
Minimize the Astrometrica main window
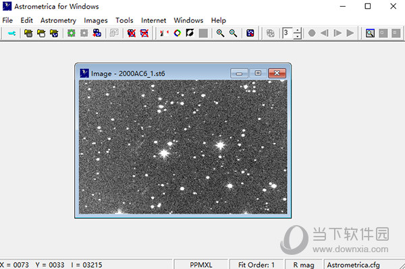(343, 6)
